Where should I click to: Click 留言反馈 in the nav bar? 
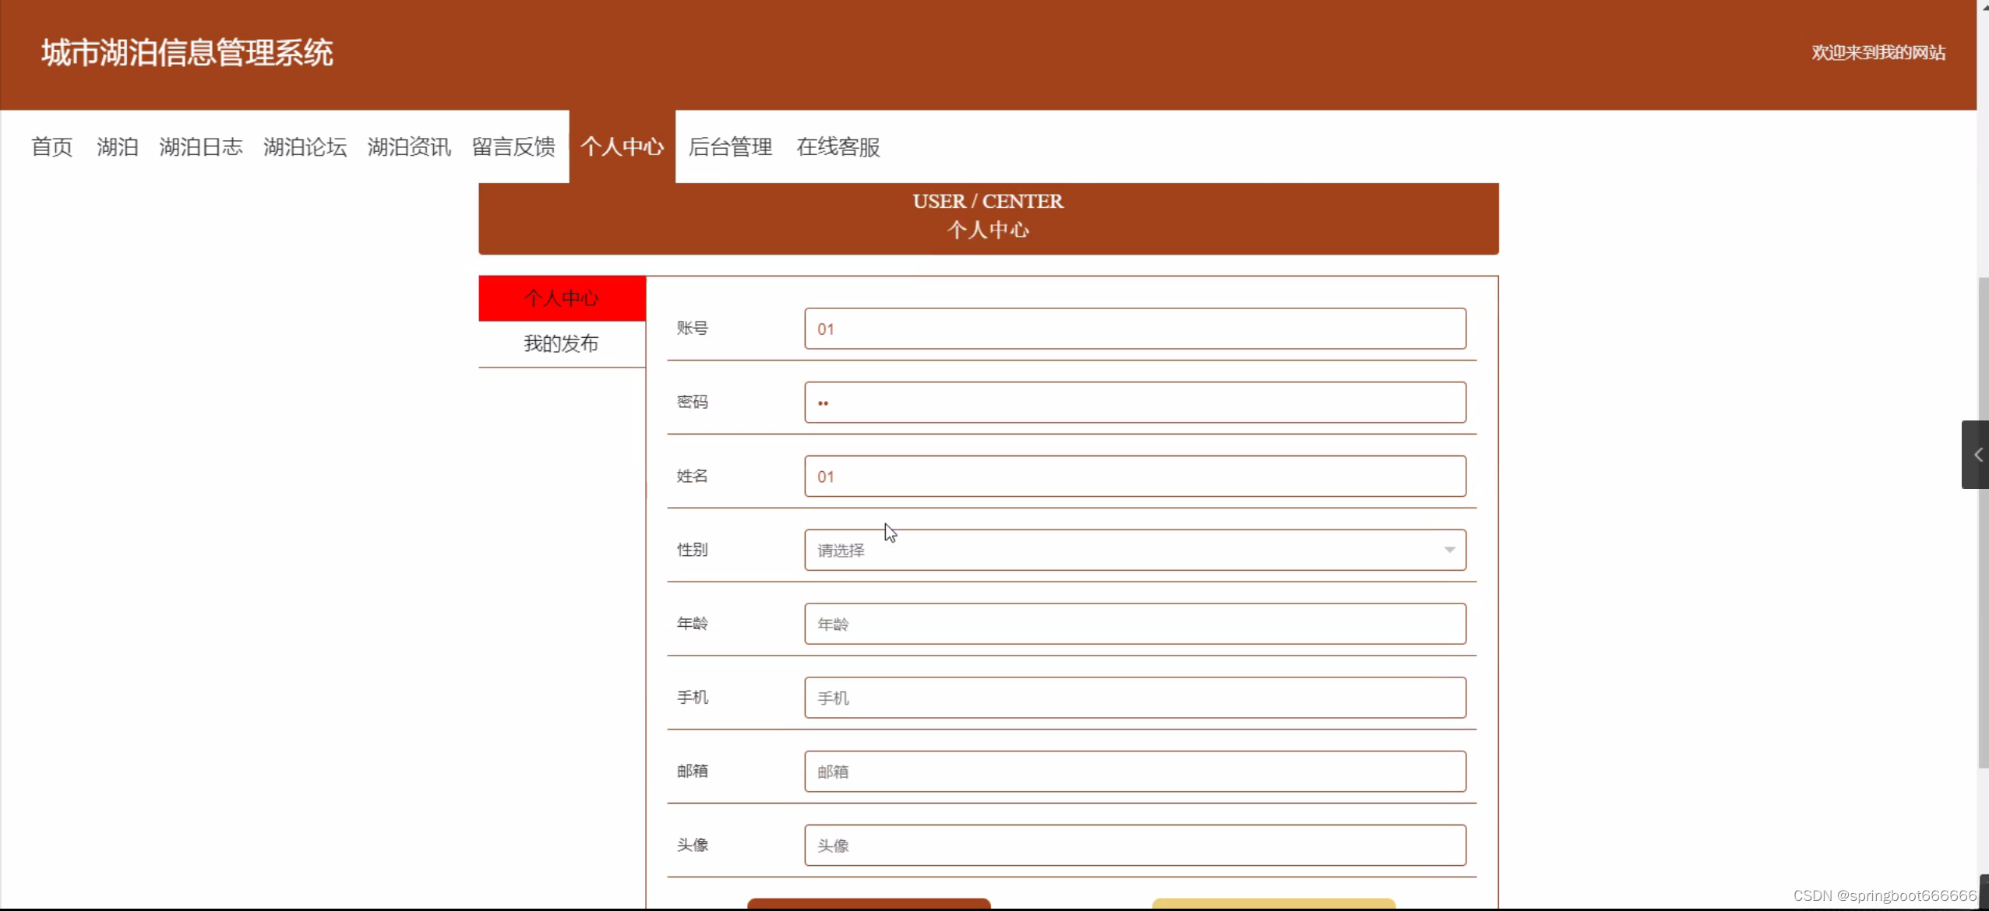coord(513,146)
